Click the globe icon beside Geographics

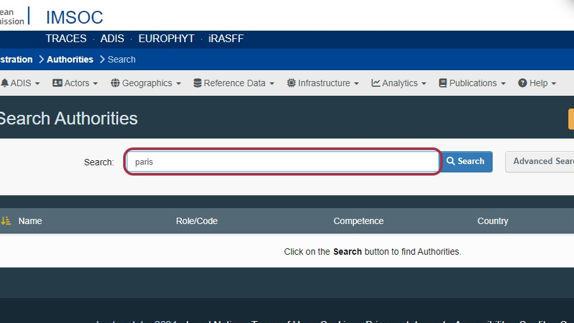[x=115, y=83]
